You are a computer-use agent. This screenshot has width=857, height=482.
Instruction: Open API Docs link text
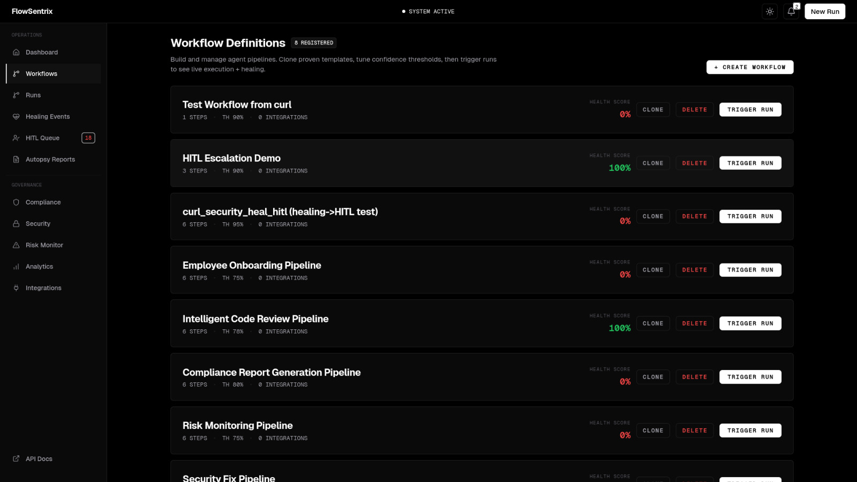39,459
